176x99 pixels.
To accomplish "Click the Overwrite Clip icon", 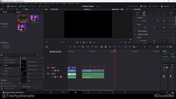I will coord(92,47).
